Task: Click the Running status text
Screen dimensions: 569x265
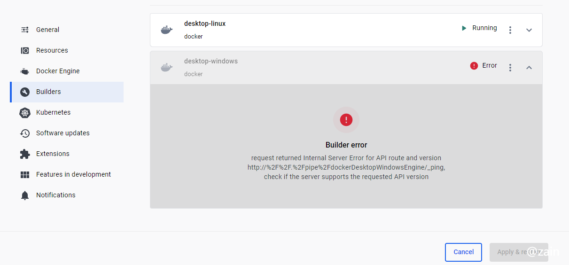Action: (484, 28)
